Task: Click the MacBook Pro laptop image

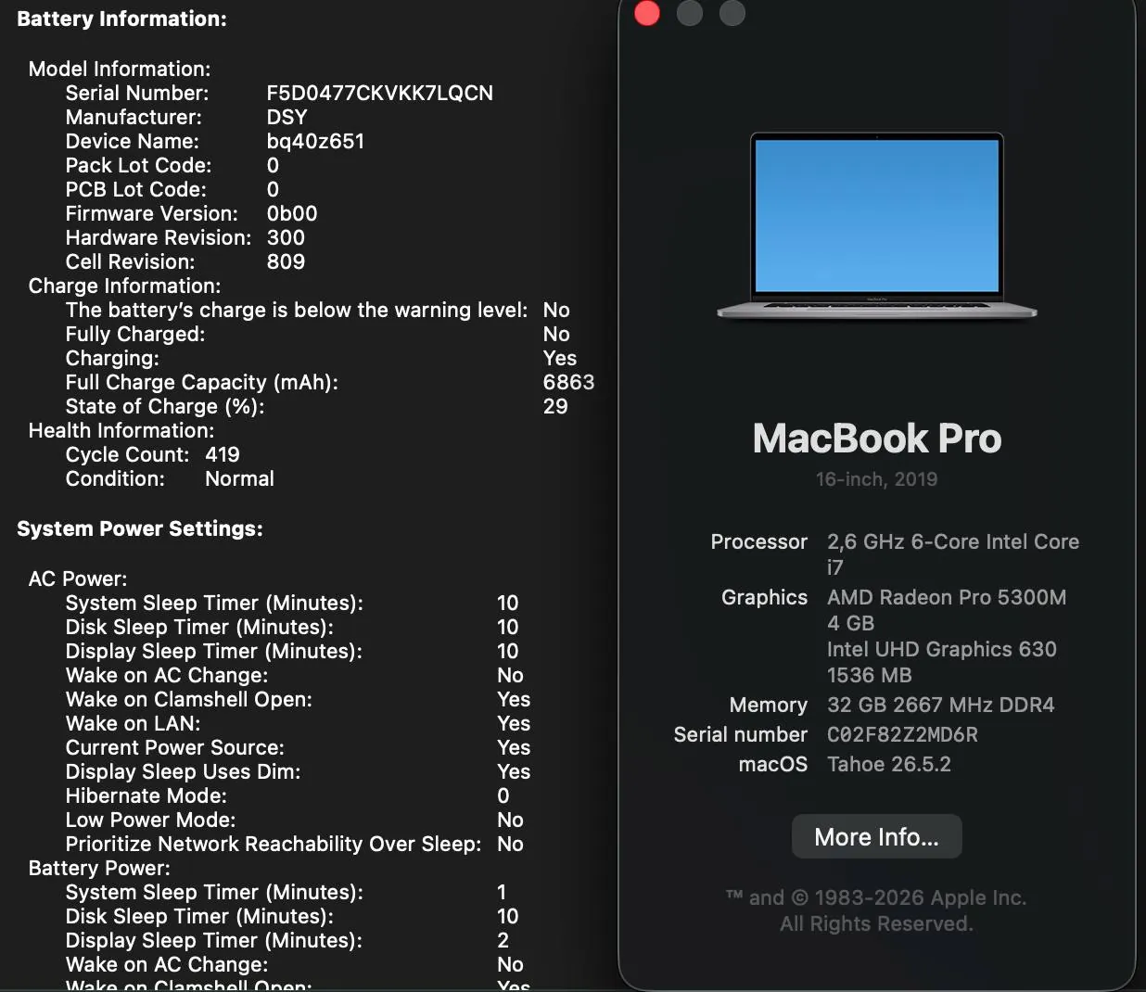Action: click(877, 227)
